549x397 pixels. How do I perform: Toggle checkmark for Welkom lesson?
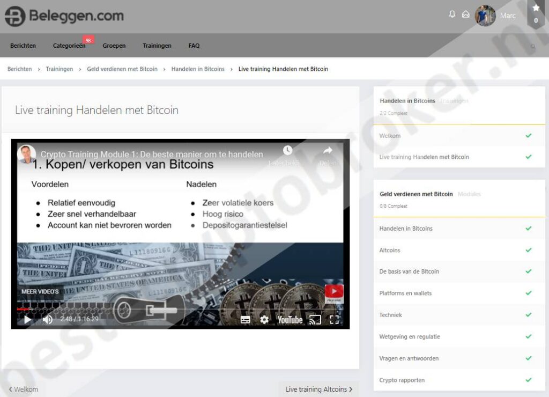click(528, 136)
